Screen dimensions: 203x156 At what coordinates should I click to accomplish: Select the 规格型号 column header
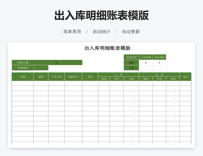click(73, 77)
